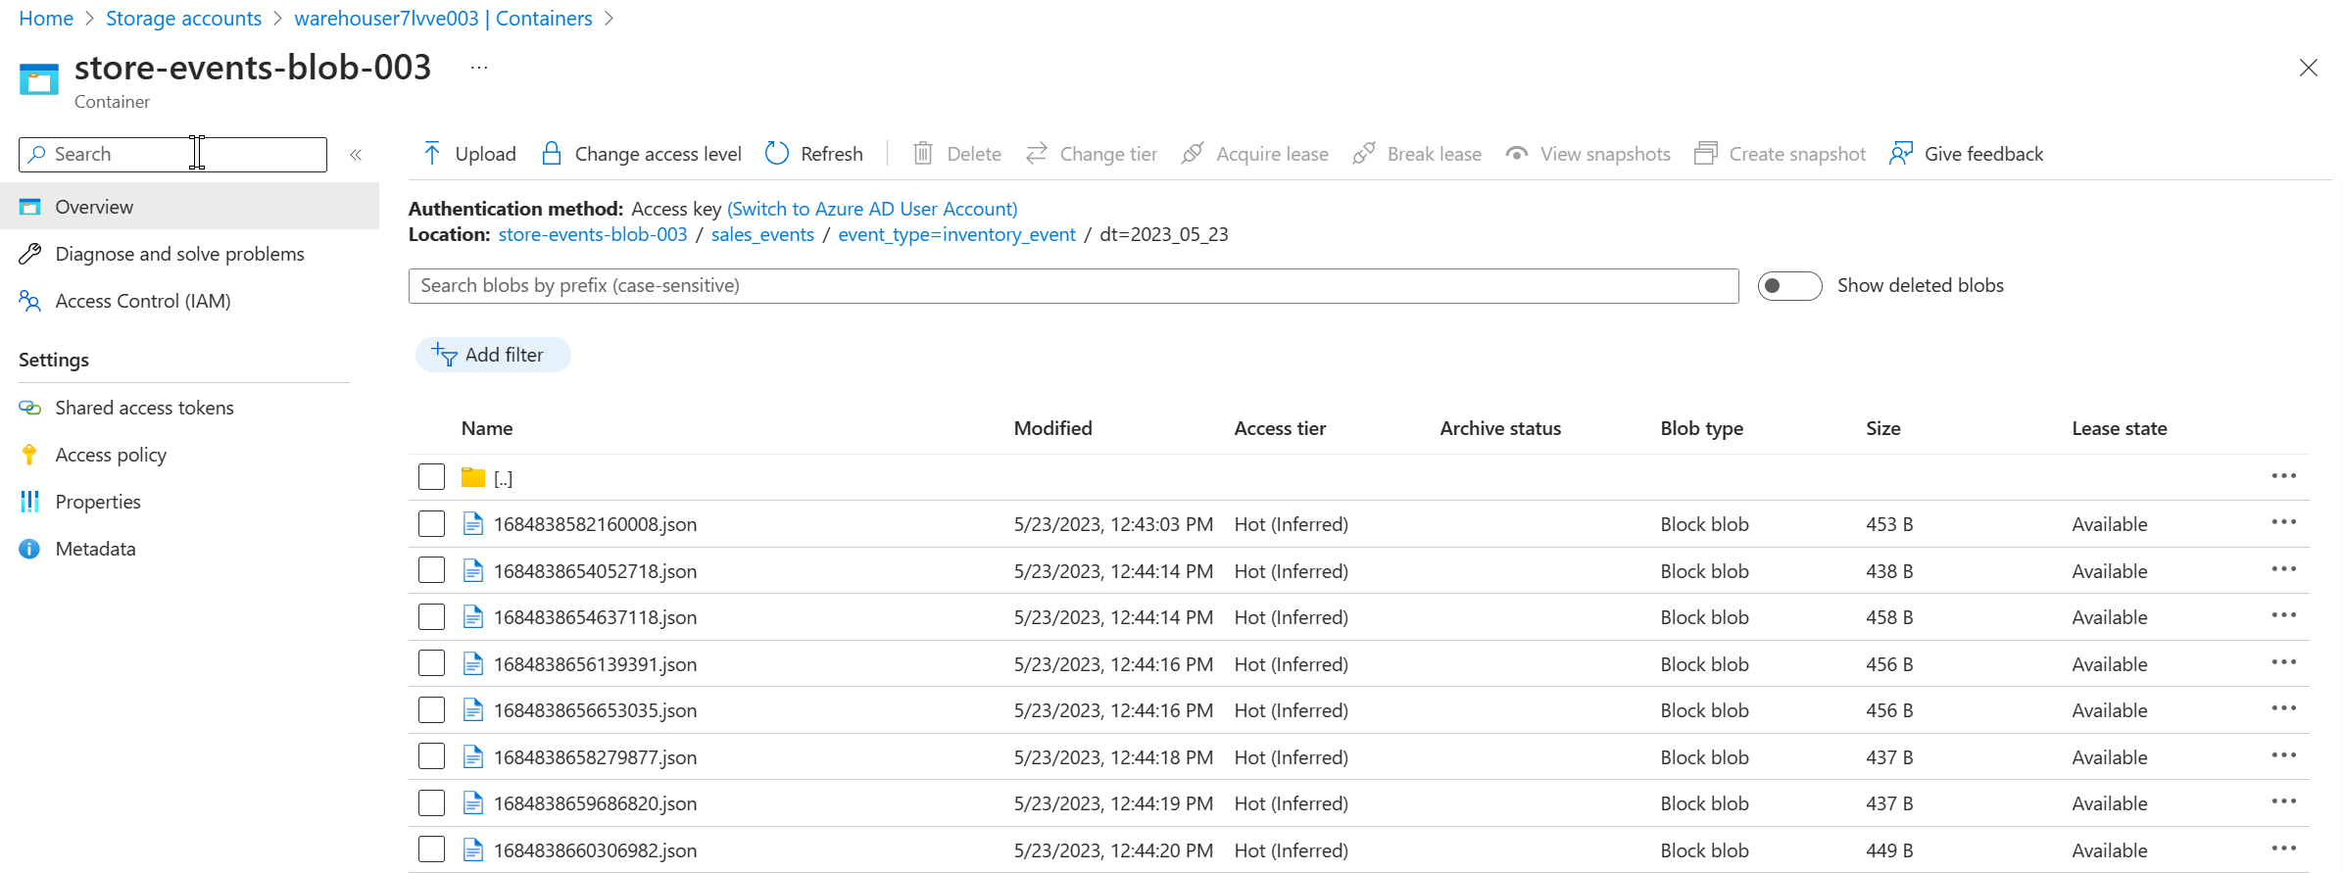Open Metadata settings page

[x=95, y=549]
